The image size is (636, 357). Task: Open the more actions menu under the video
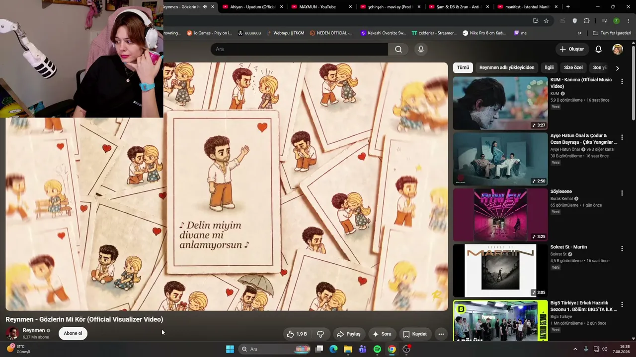[441, 334]
